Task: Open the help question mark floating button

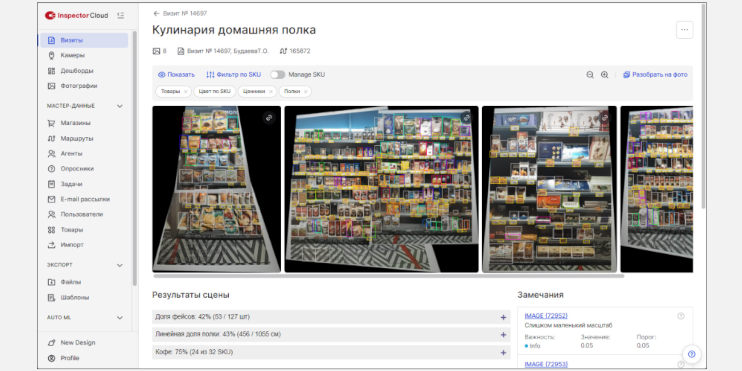Action: pyautogui.click(x=691, y=354)
